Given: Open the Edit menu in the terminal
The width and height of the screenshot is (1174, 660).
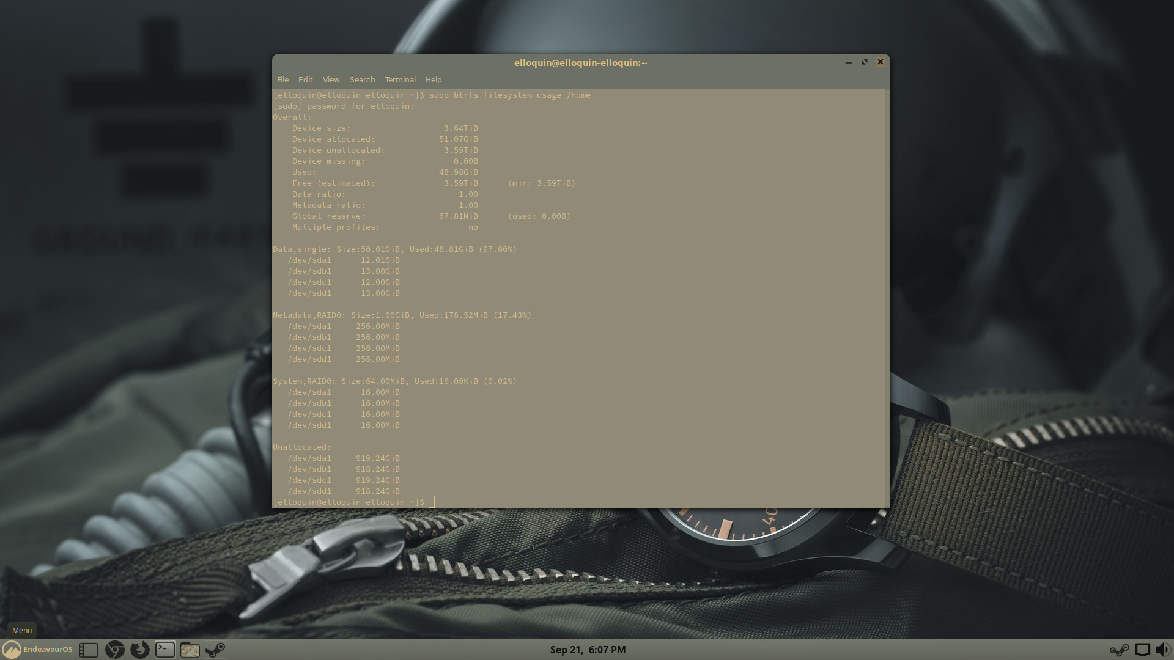Looking at the screenshot, I should click(305, 79).
